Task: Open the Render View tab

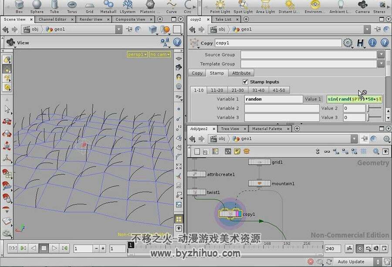Action: (91, 19)
